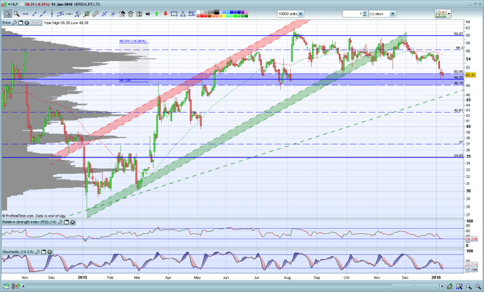Open the hammer and wrench settings tool

click(122, 14)
